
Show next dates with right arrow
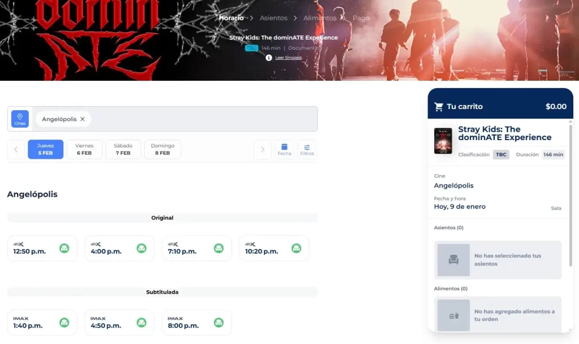click(x=262, y=150)
